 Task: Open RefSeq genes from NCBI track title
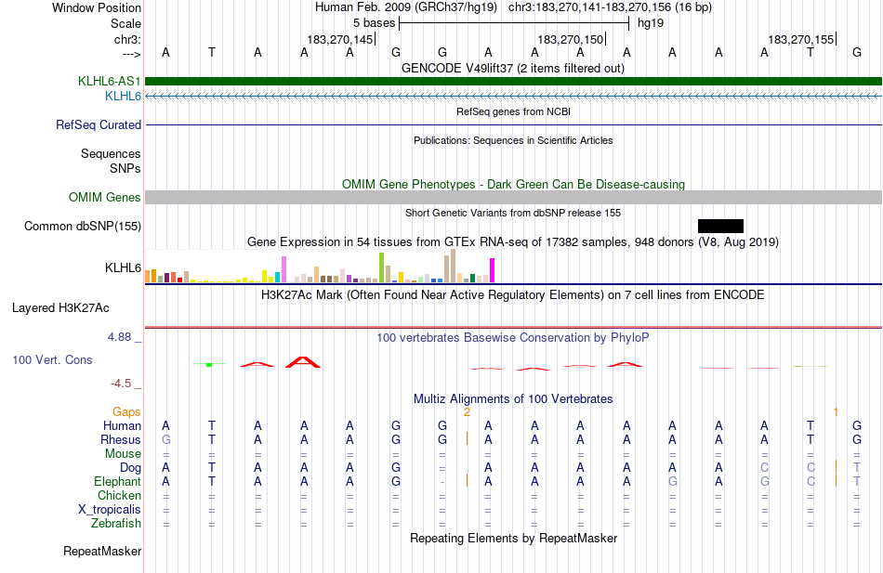click(x=513, y=111)
